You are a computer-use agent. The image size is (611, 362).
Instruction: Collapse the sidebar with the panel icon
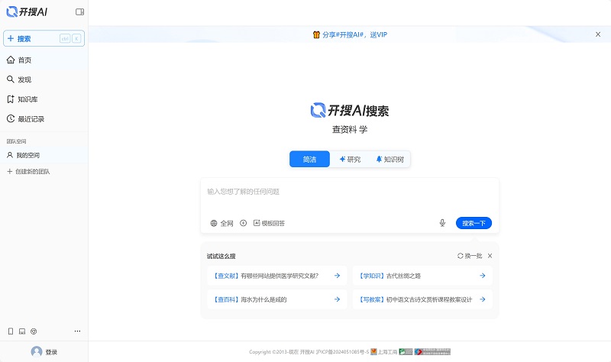[x=79, y=11]
